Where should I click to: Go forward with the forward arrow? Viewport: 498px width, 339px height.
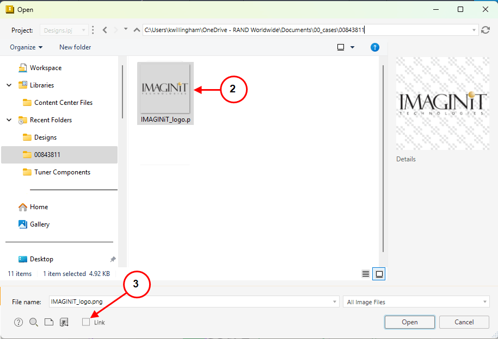click(x=116, y=30)
